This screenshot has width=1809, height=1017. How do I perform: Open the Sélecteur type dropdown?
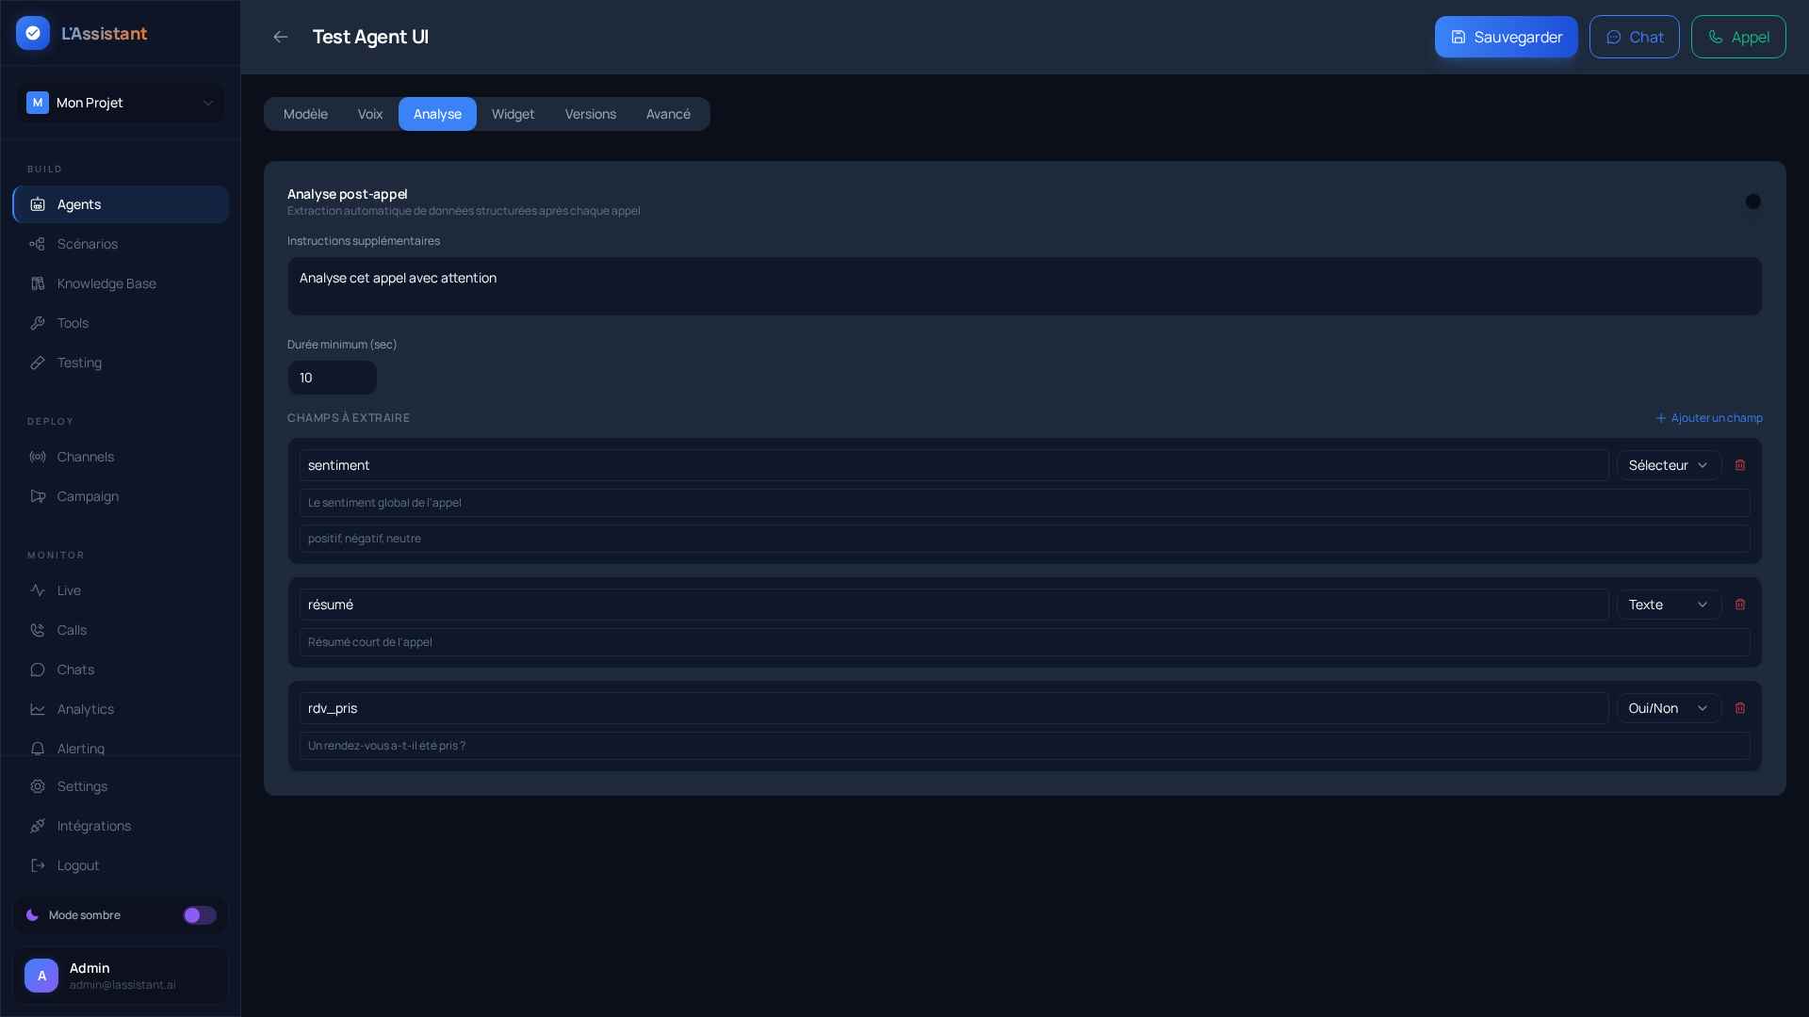click(x=1669, y=465)
